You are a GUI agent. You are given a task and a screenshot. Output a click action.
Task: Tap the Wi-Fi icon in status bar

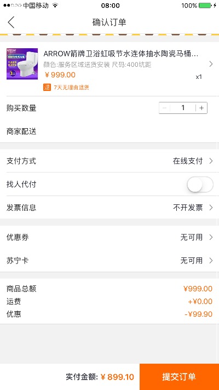click(x=55, y=5)
